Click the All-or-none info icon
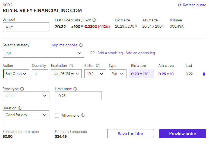This screenshot has width=209, height=144. coord(83,115)
